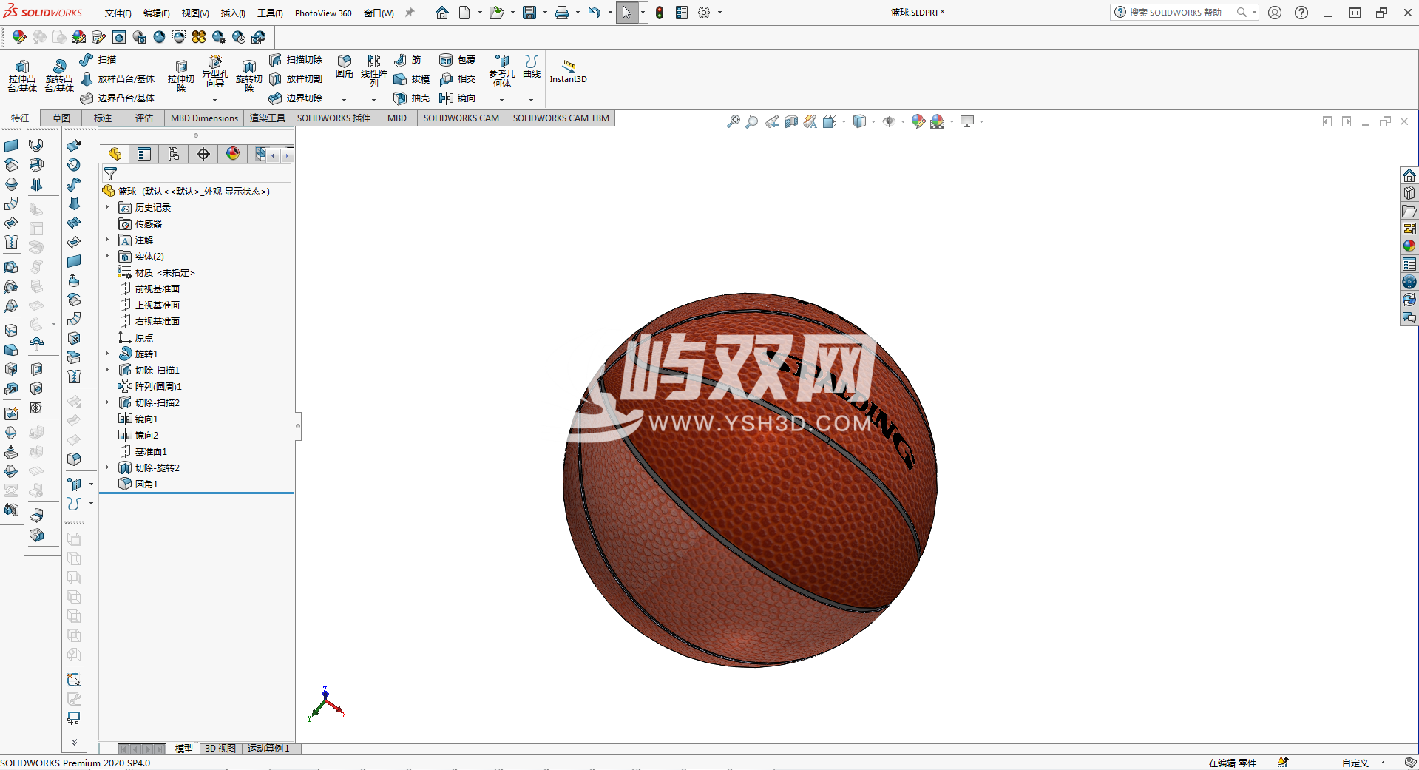
Task: Click the Hide/Show Items eye icon
Action: click(890, 121)
